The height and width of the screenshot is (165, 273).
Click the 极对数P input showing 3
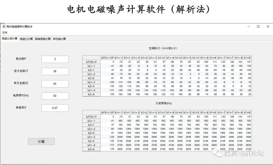point(55,59)
